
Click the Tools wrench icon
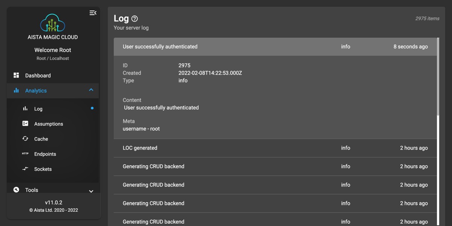coord(16,189)
